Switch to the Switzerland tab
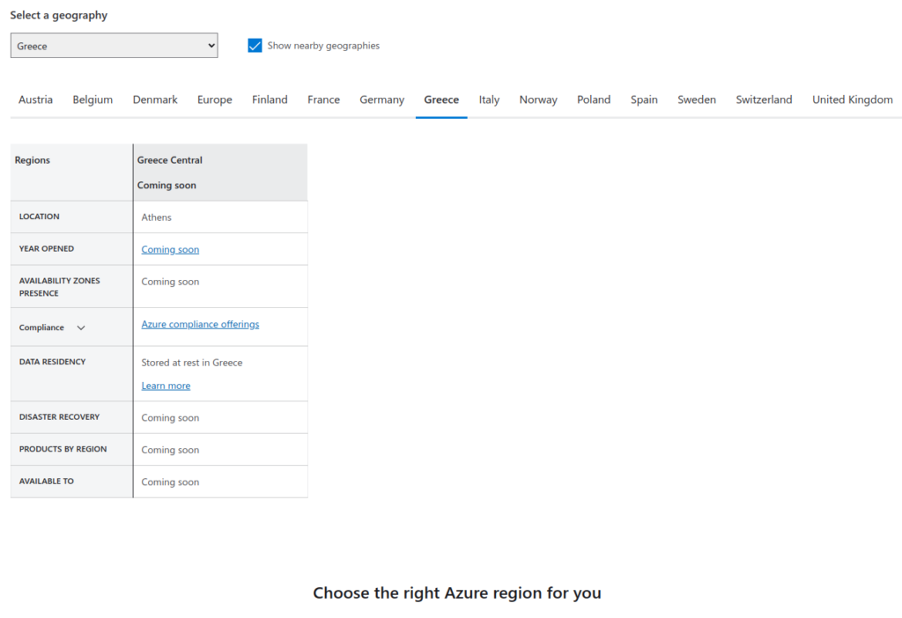This screenshot has height=618, width=902. pyautogui.click(x=764, y=99)
